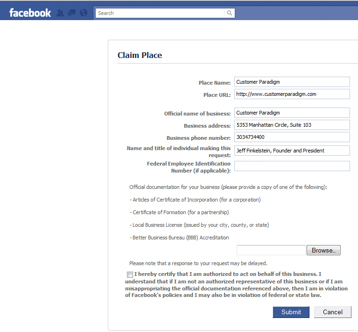This screenshot has width=358, height=332.
Task: Click the Browse button
Action: click(323, 250)
